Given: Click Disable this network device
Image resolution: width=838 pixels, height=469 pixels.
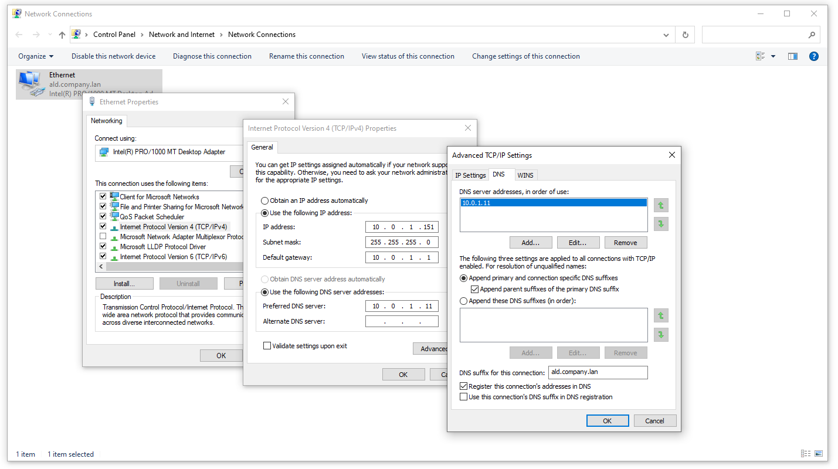Looking at the screenshot, I should [114, 56].
